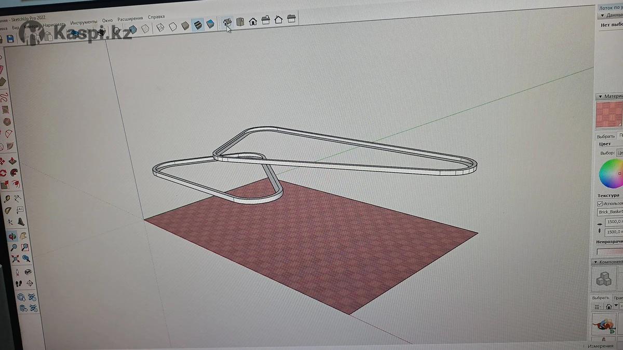Toggle the use texture checkbox
This screenshot has height=350, width=623.
point(600,204)
